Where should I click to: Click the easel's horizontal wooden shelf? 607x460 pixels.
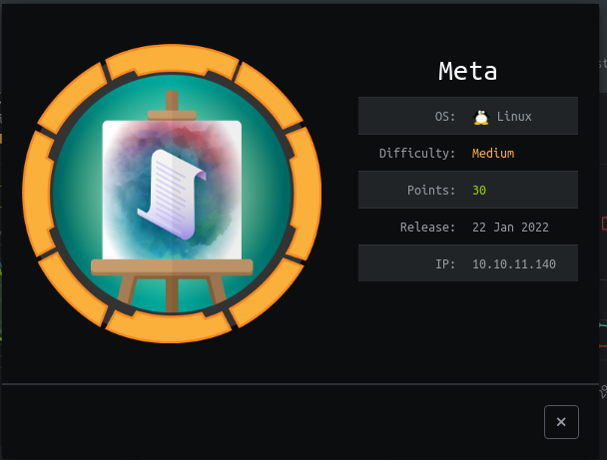pos(172,266)
